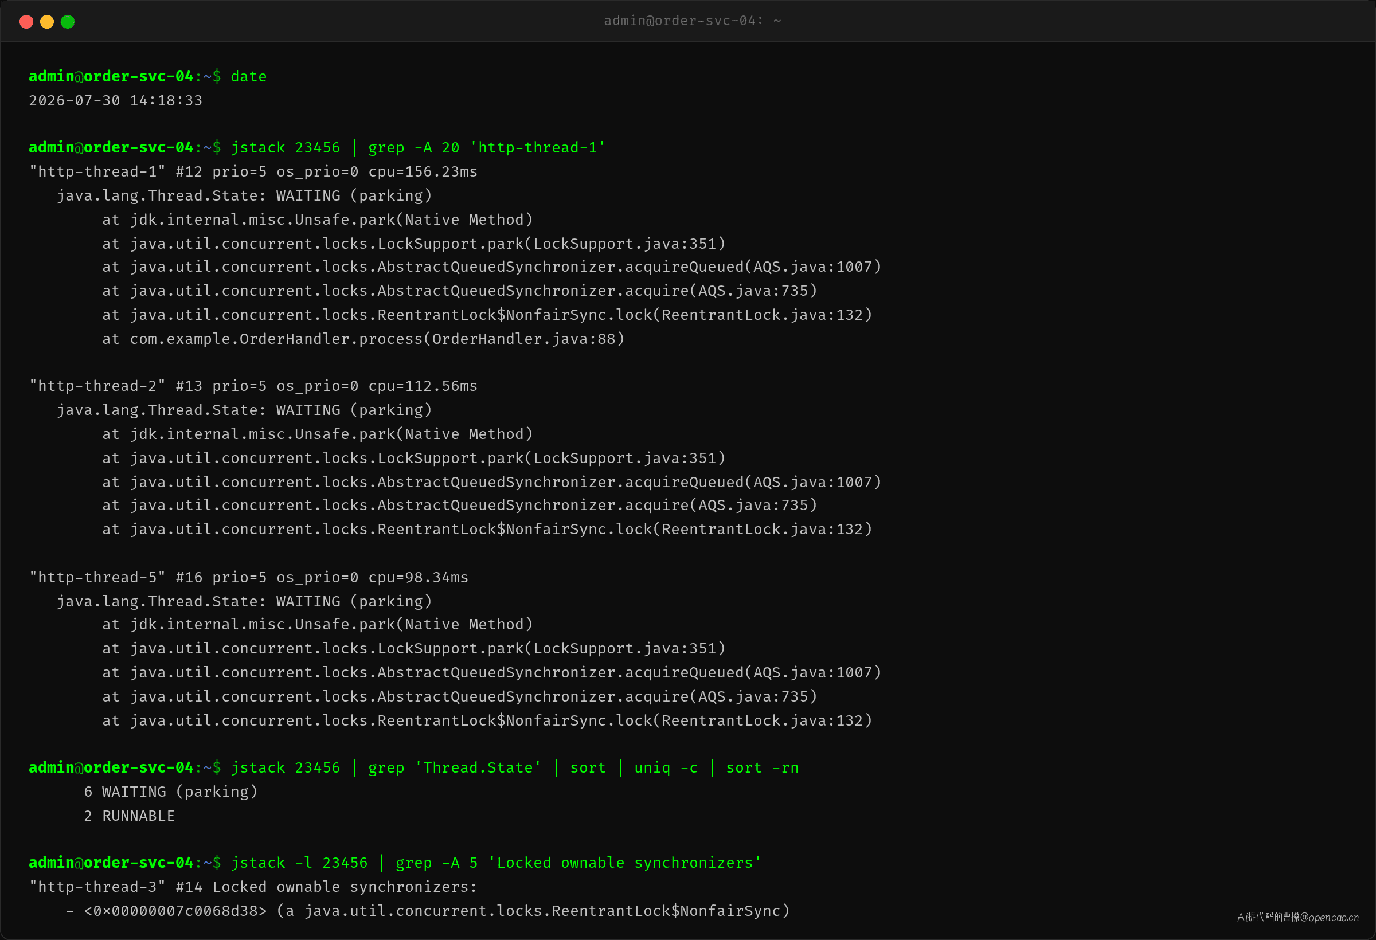Click http-thread-5 Unsafe.park Native Method frame
This screenshot has width=1376, height=940.
click(318, 625)
